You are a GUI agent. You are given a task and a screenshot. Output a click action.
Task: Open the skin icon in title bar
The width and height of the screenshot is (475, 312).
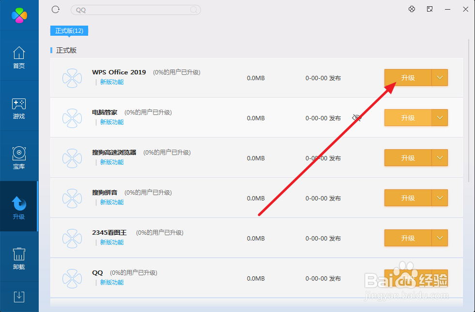pyautogui.click(x=412, y=9)
